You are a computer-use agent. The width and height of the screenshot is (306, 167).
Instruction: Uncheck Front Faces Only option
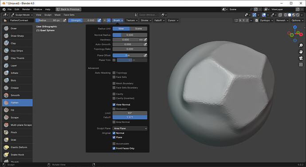[114, 148]
